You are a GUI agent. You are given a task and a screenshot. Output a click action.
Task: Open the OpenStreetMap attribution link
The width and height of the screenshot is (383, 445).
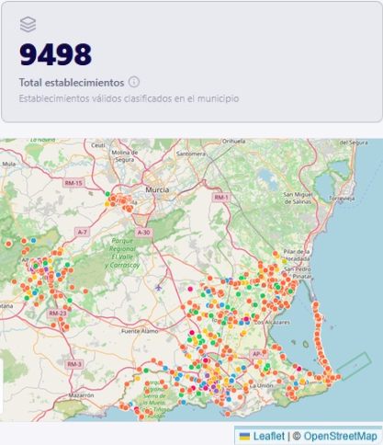tap(340, 436)
